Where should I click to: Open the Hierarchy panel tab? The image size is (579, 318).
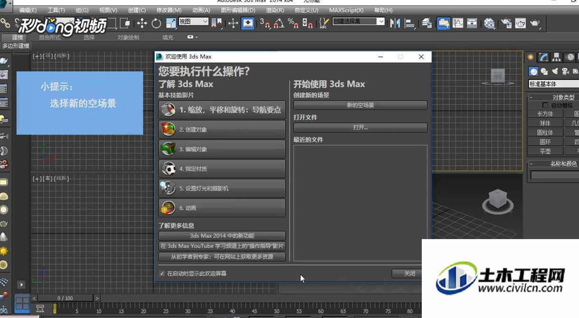pos(557,57)
